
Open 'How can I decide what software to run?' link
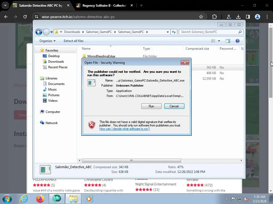tap(125, 129)
